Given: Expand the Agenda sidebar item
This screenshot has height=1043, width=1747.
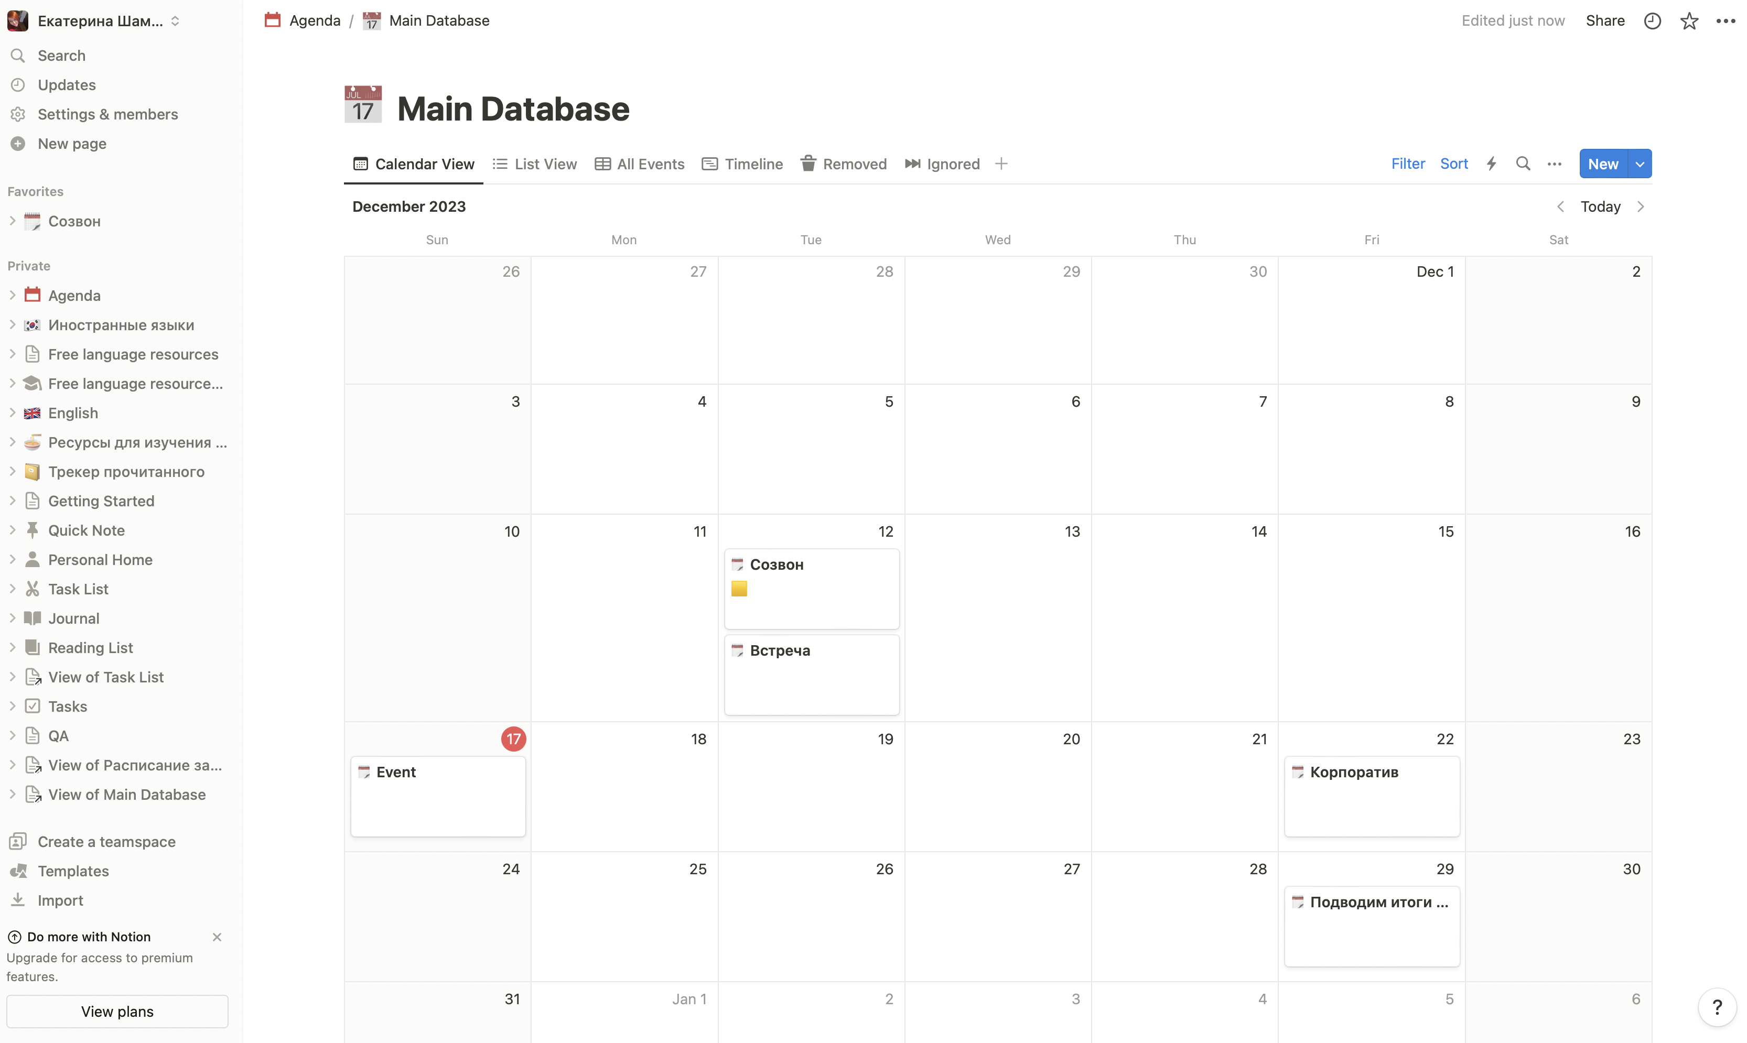Looking at the screenshot, I should [11, 296].
